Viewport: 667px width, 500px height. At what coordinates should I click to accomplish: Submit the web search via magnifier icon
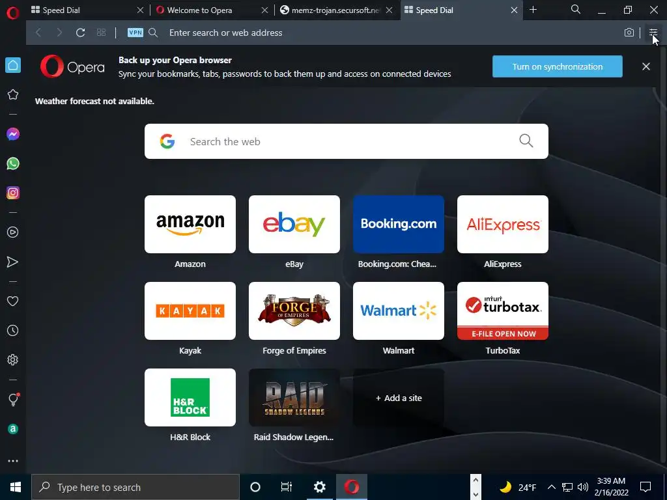(x=526, y=141)
